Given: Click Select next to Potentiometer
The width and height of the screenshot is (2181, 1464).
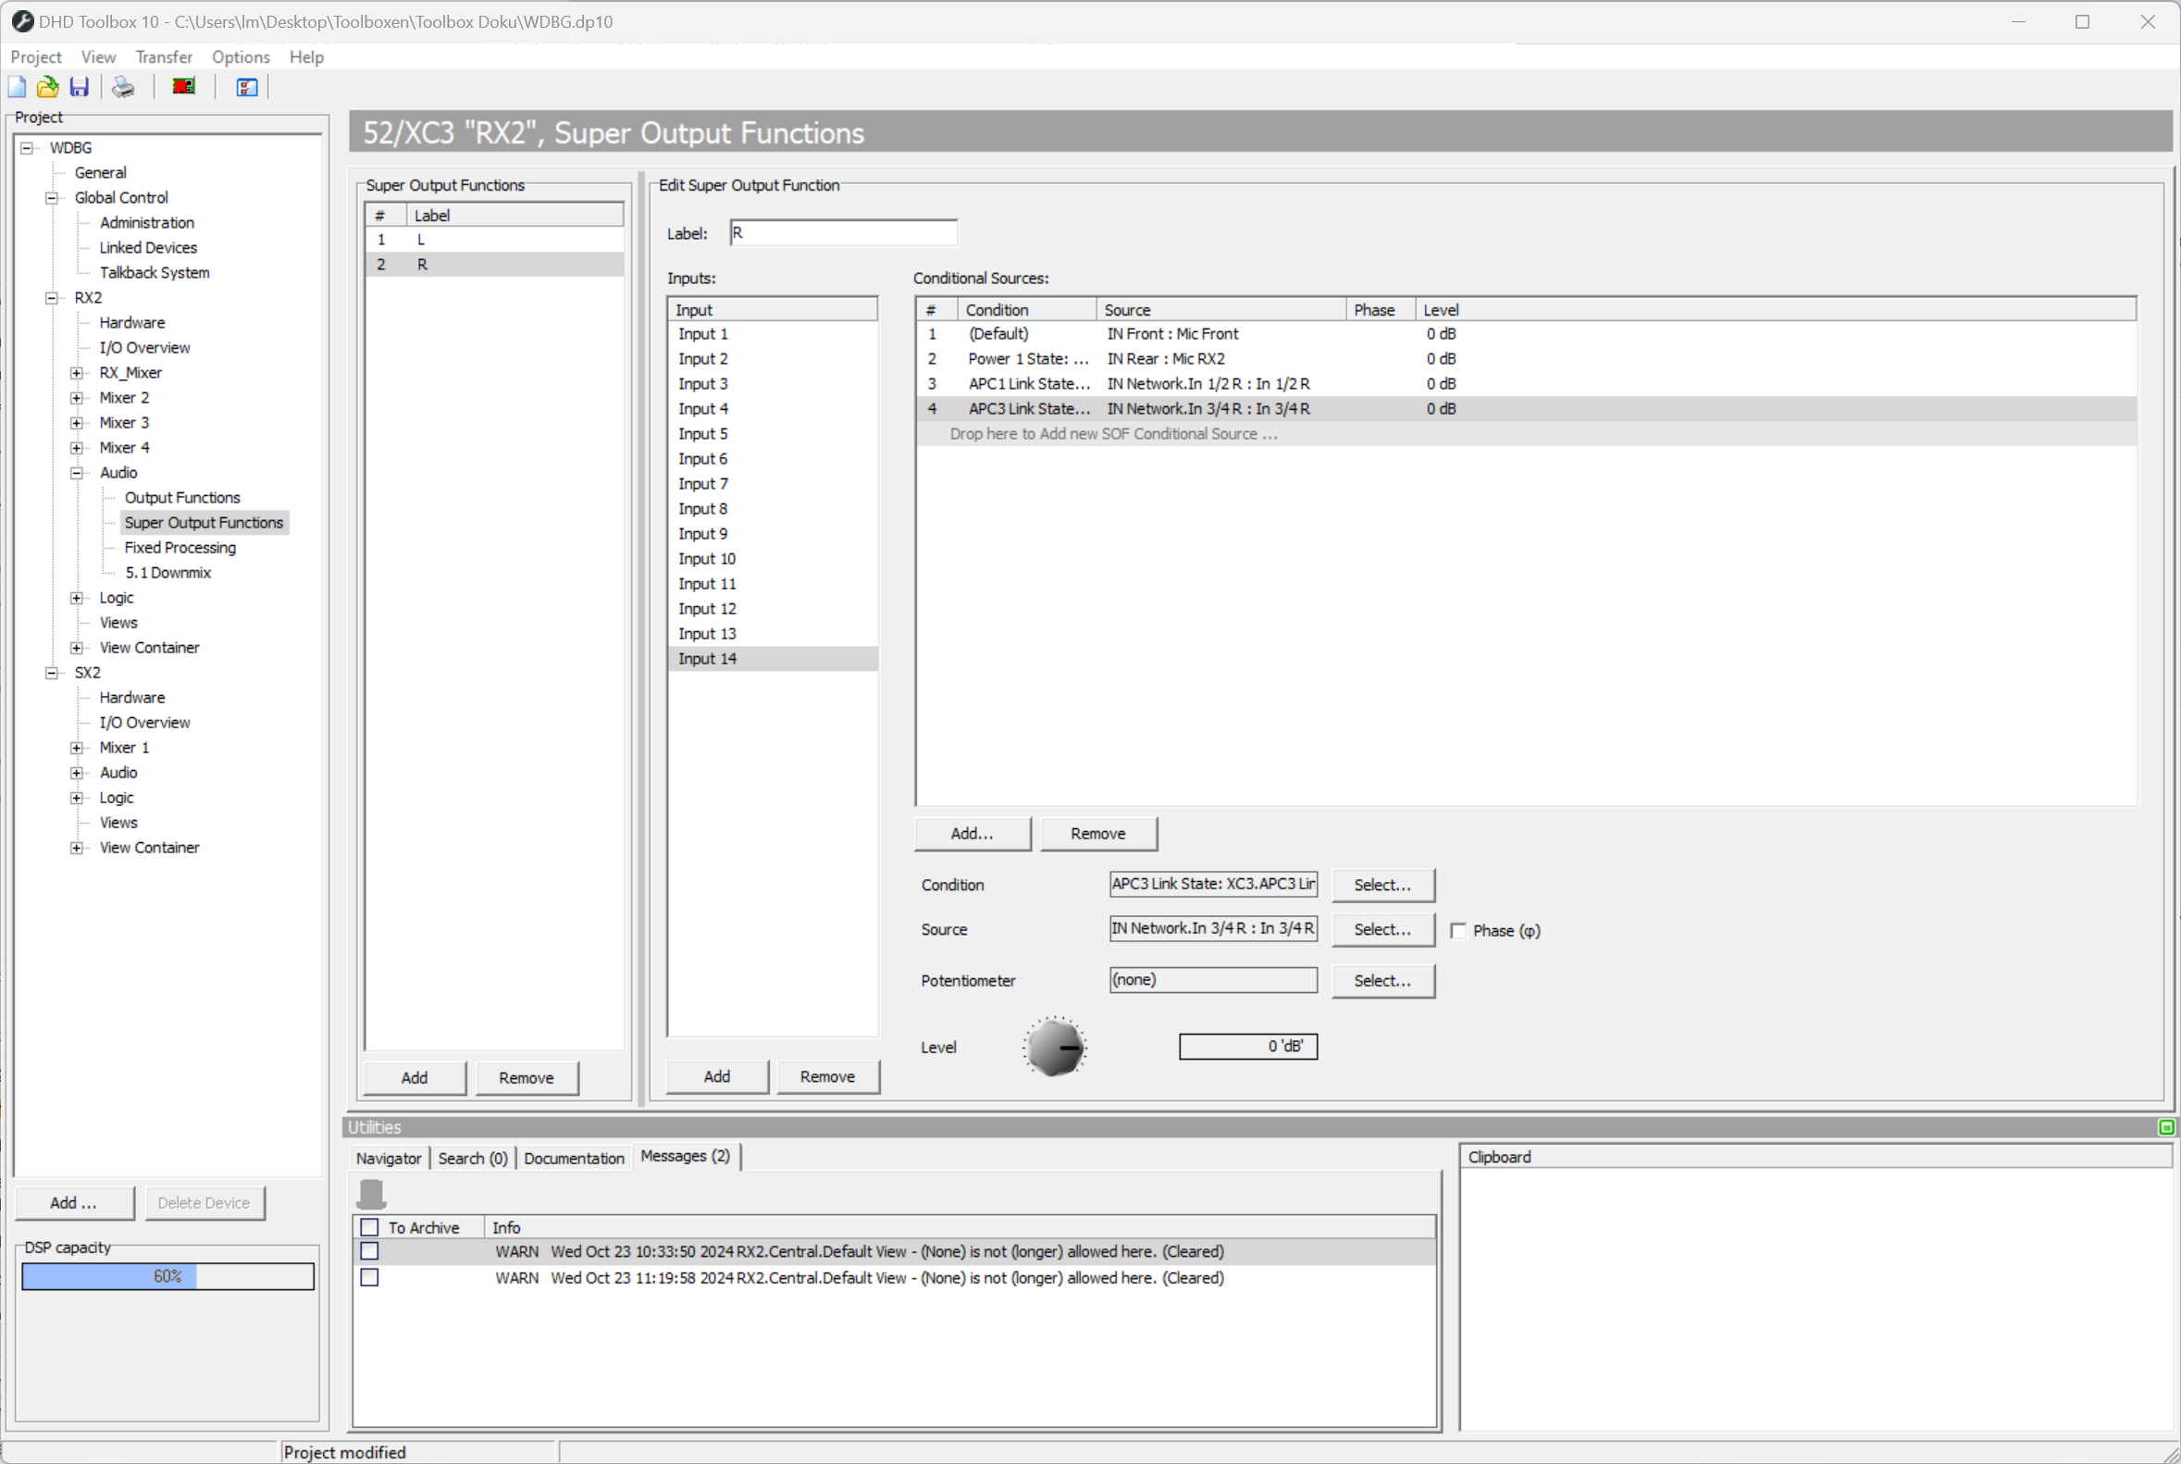Looking at the screenshot, I should 1382,980.
